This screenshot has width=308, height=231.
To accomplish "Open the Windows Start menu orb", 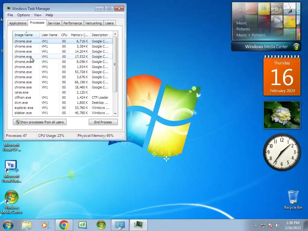I will click(x=8, y=225).
